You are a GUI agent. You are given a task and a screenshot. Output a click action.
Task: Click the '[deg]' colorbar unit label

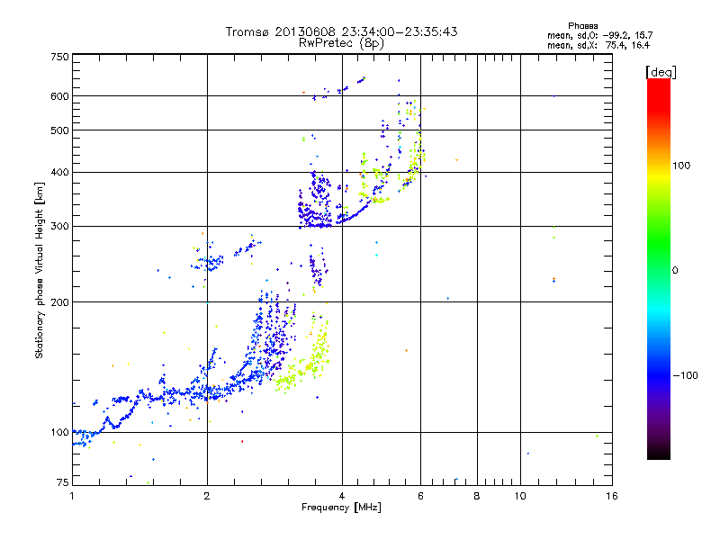tap(661, 72)
